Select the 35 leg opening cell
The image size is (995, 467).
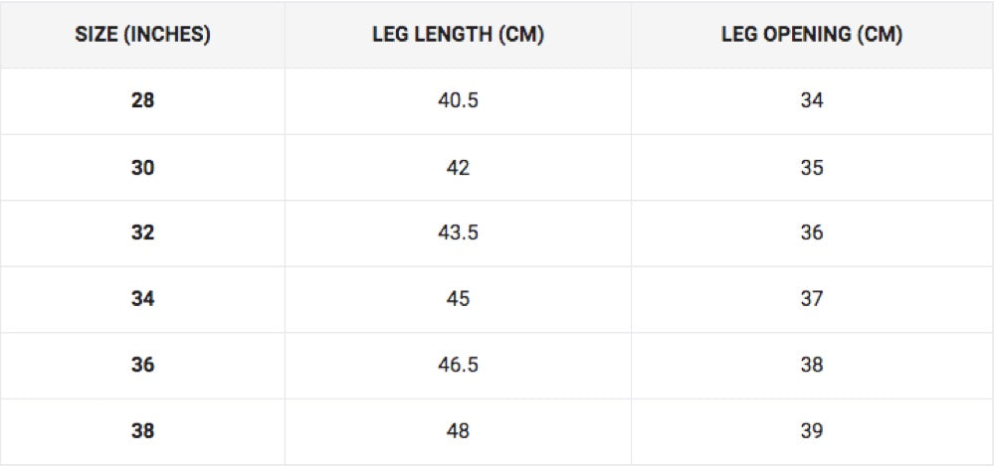(x=812, y=168)
